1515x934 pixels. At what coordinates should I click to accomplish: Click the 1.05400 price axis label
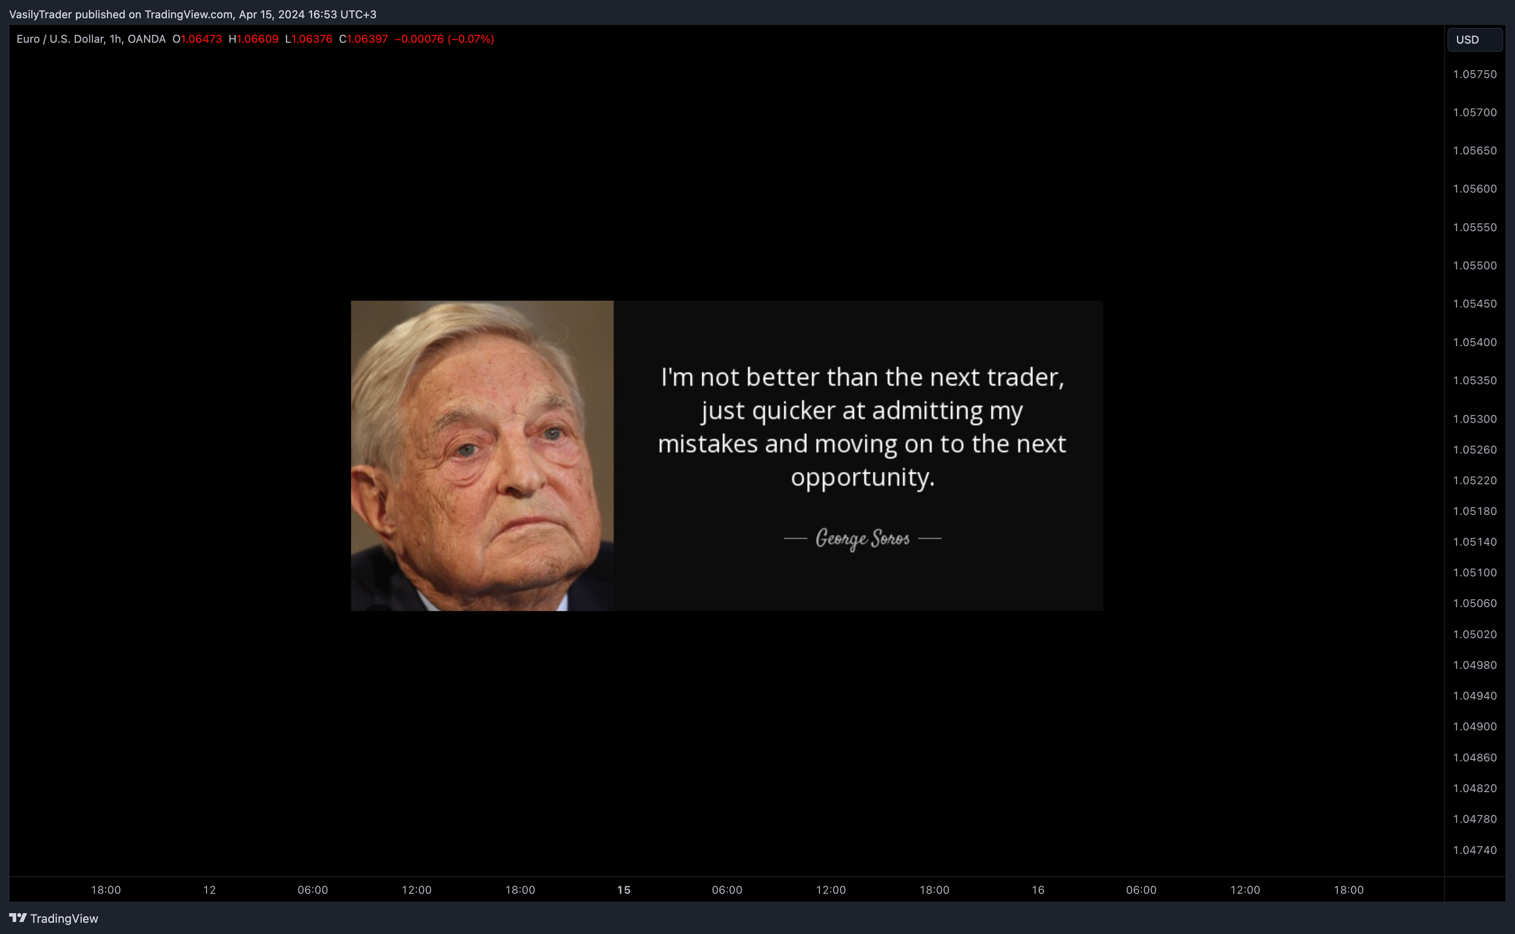click(x=1474, y=342)
